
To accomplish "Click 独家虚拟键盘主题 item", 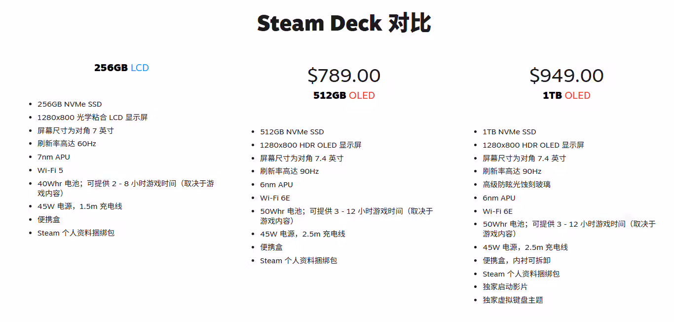I will (513, 300).
